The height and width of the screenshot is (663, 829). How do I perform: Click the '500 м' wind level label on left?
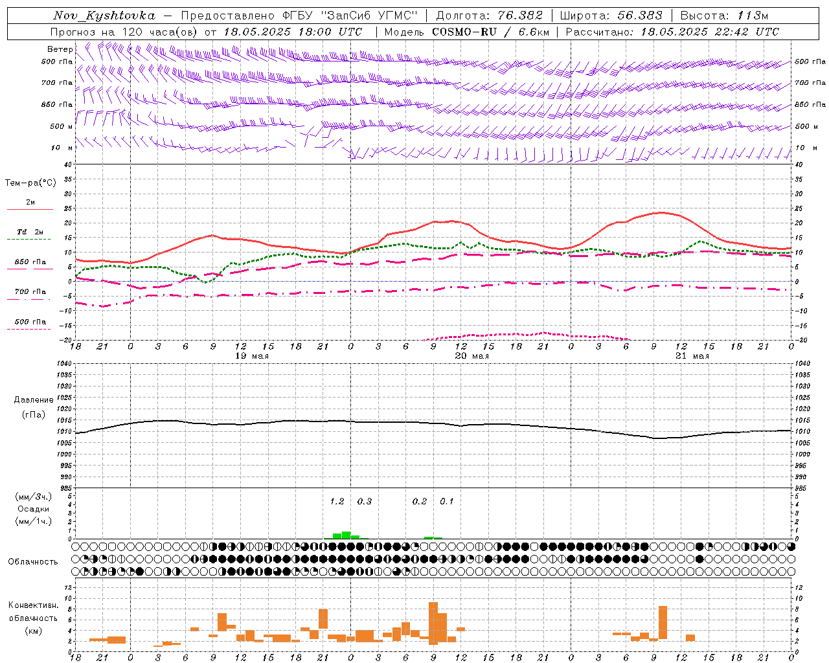[x=62, y=126]
